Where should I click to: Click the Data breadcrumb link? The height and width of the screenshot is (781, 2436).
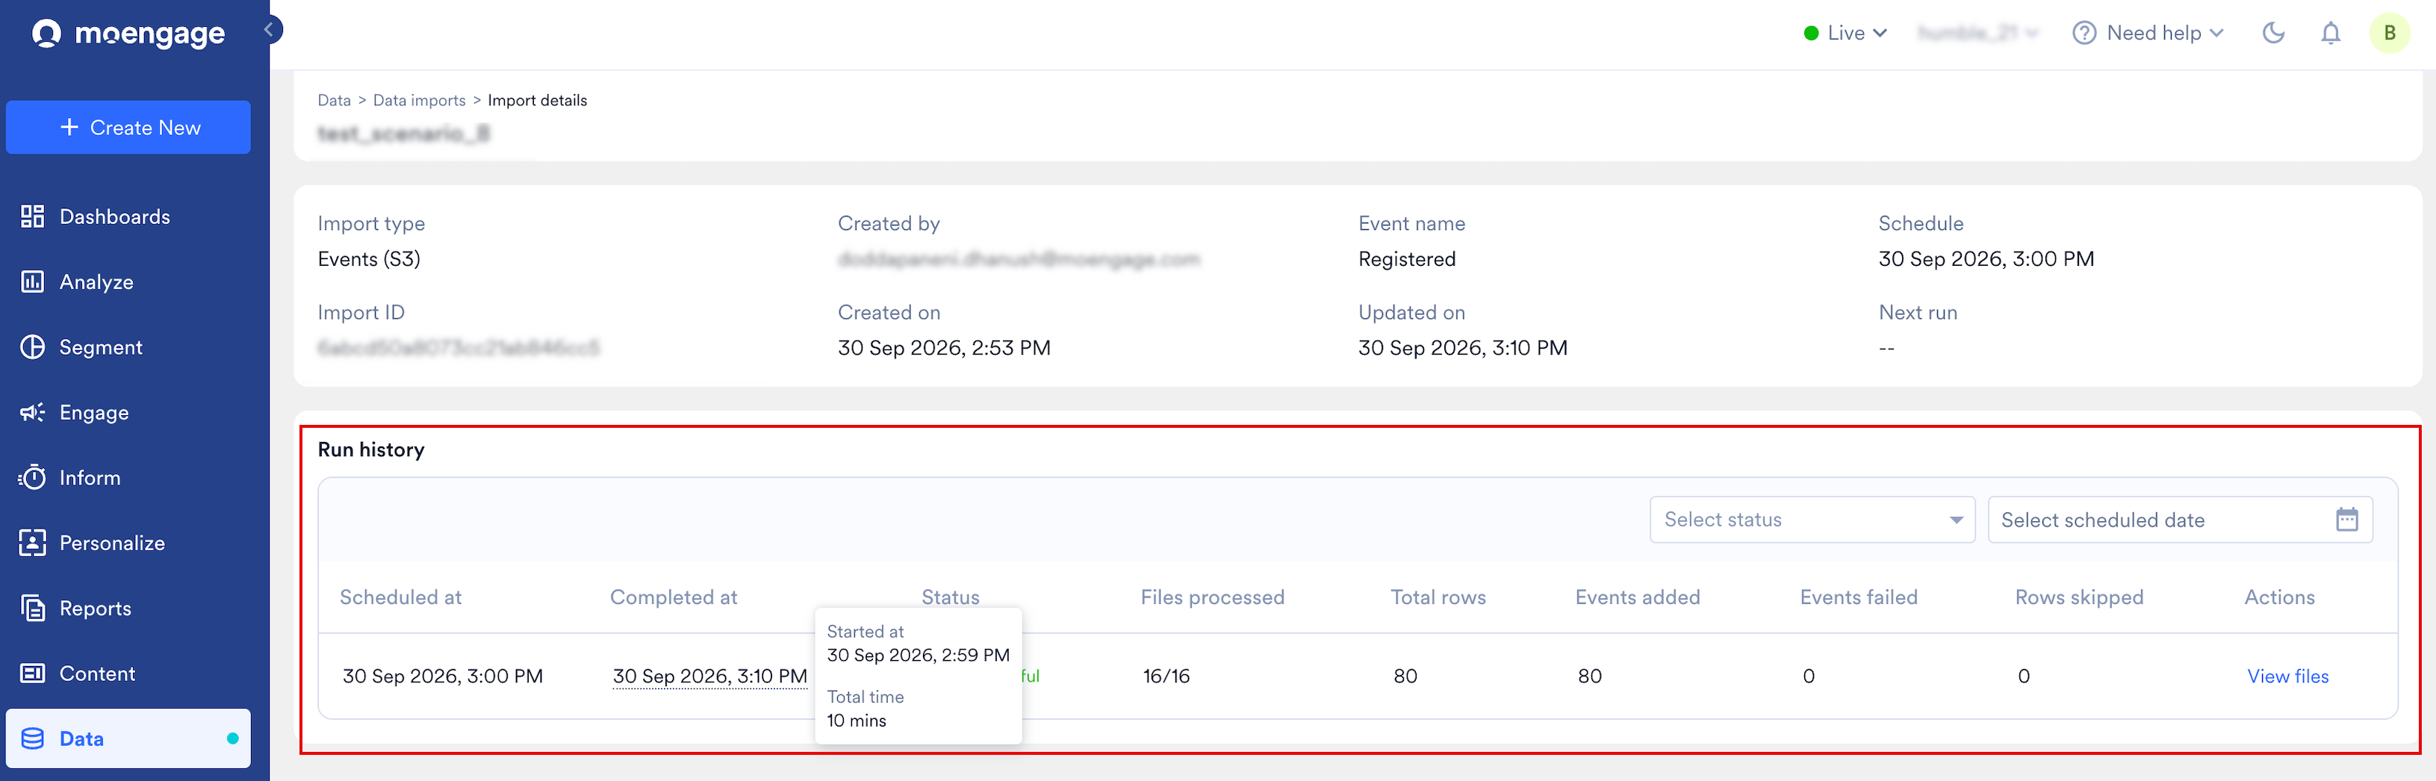click(334, 100)
